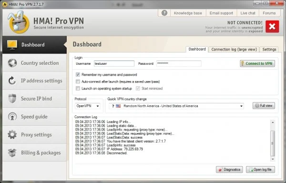The image size is (286, 183).
Task: Open Billing & packages section
Action: (35, 153)
